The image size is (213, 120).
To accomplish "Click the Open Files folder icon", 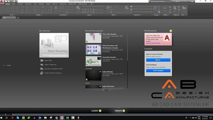I will (x=42, y=60).
